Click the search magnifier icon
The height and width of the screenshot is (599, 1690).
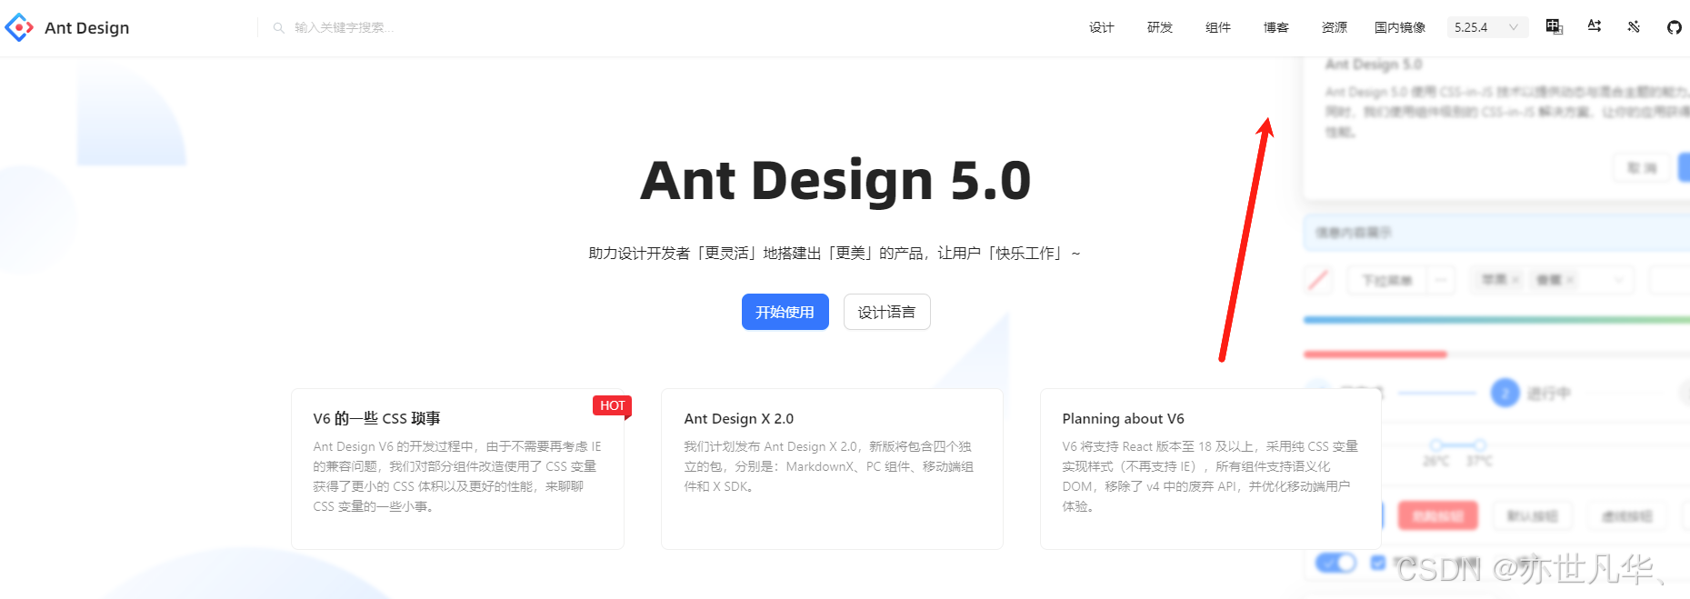(279, 28)
